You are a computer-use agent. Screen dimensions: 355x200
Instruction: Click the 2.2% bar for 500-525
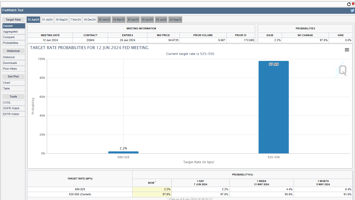pos(123,152)
